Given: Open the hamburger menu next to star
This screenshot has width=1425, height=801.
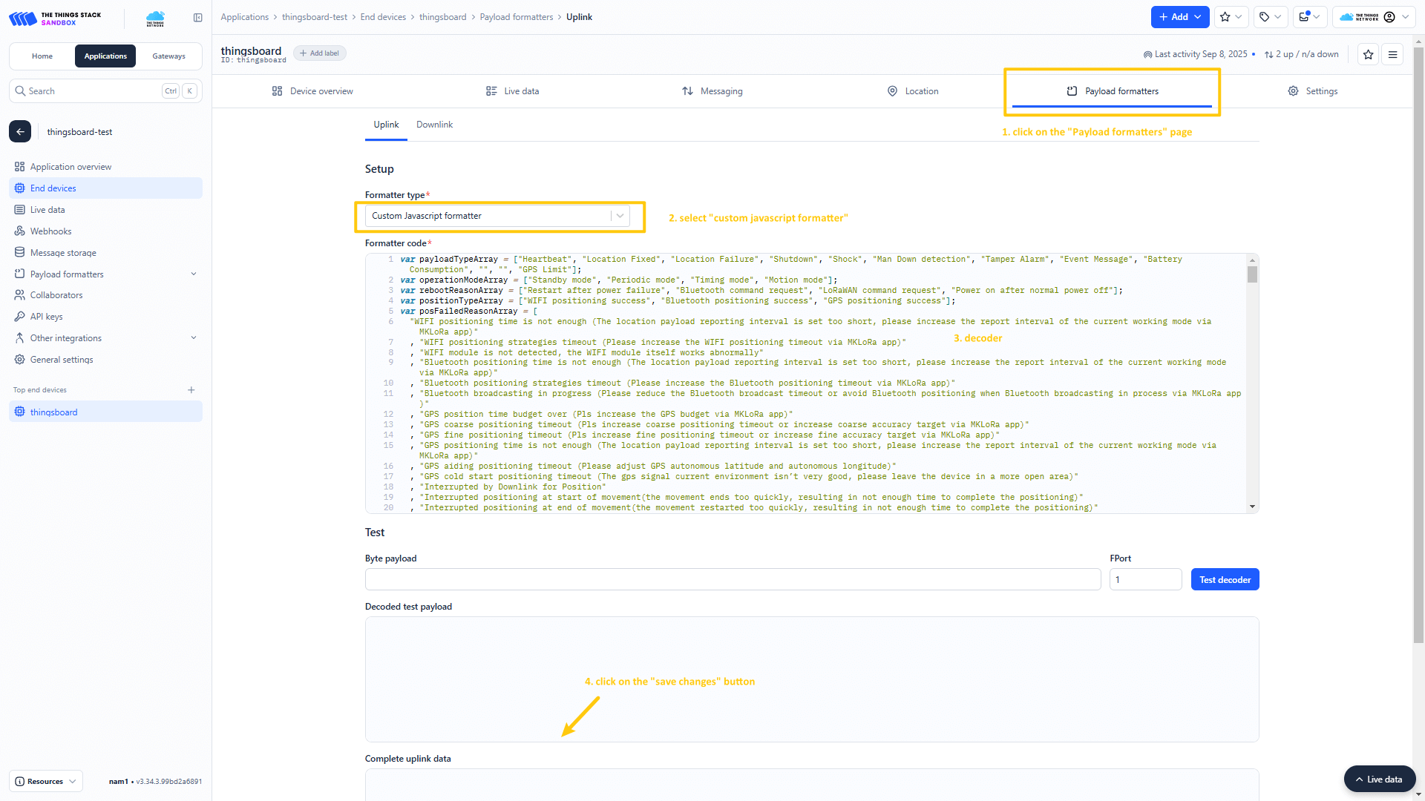Looking at the screenshot, I should point(1392,54).
